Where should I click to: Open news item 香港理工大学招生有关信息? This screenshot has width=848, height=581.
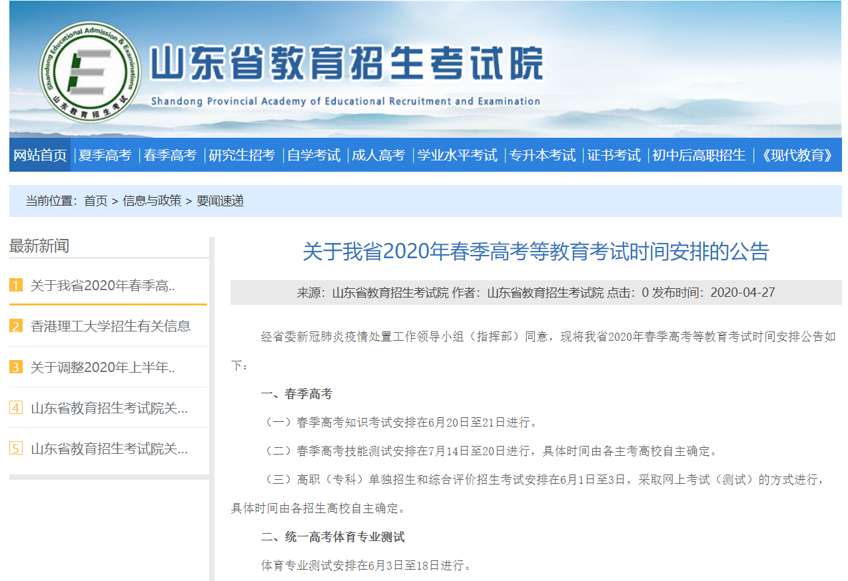[111, 326]
